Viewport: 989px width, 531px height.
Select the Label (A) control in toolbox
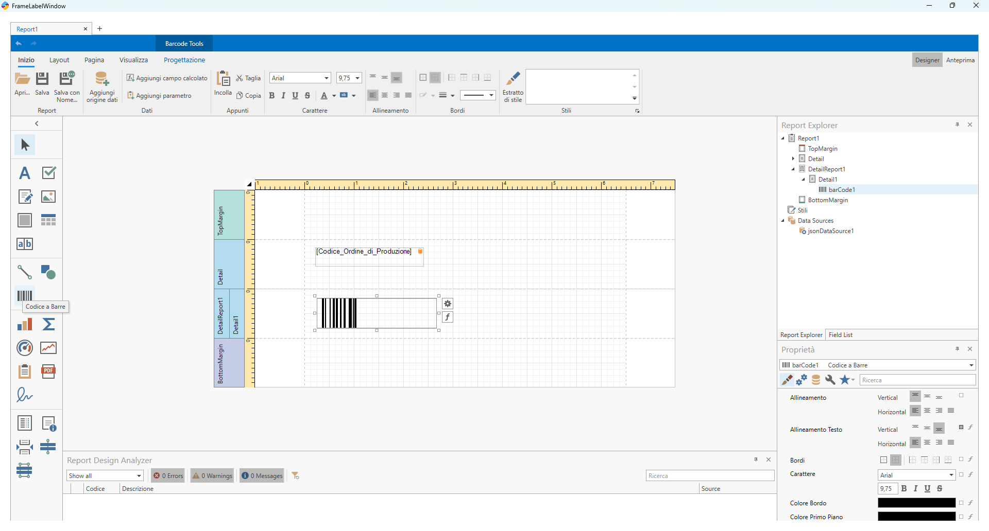coord(25,173)
